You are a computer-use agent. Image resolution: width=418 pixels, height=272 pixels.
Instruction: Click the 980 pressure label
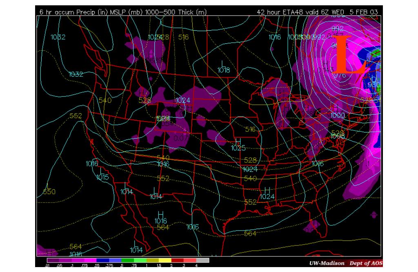[x=374, y=85]
